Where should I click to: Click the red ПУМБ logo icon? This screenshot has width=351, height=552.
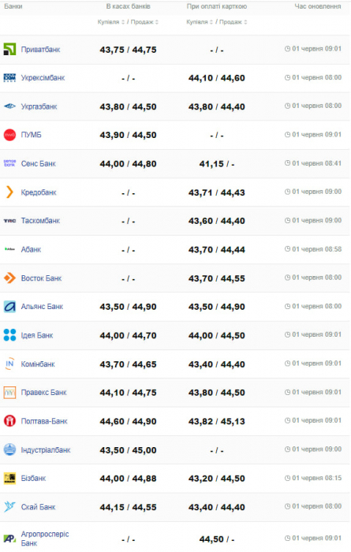(x=9, y=135)
